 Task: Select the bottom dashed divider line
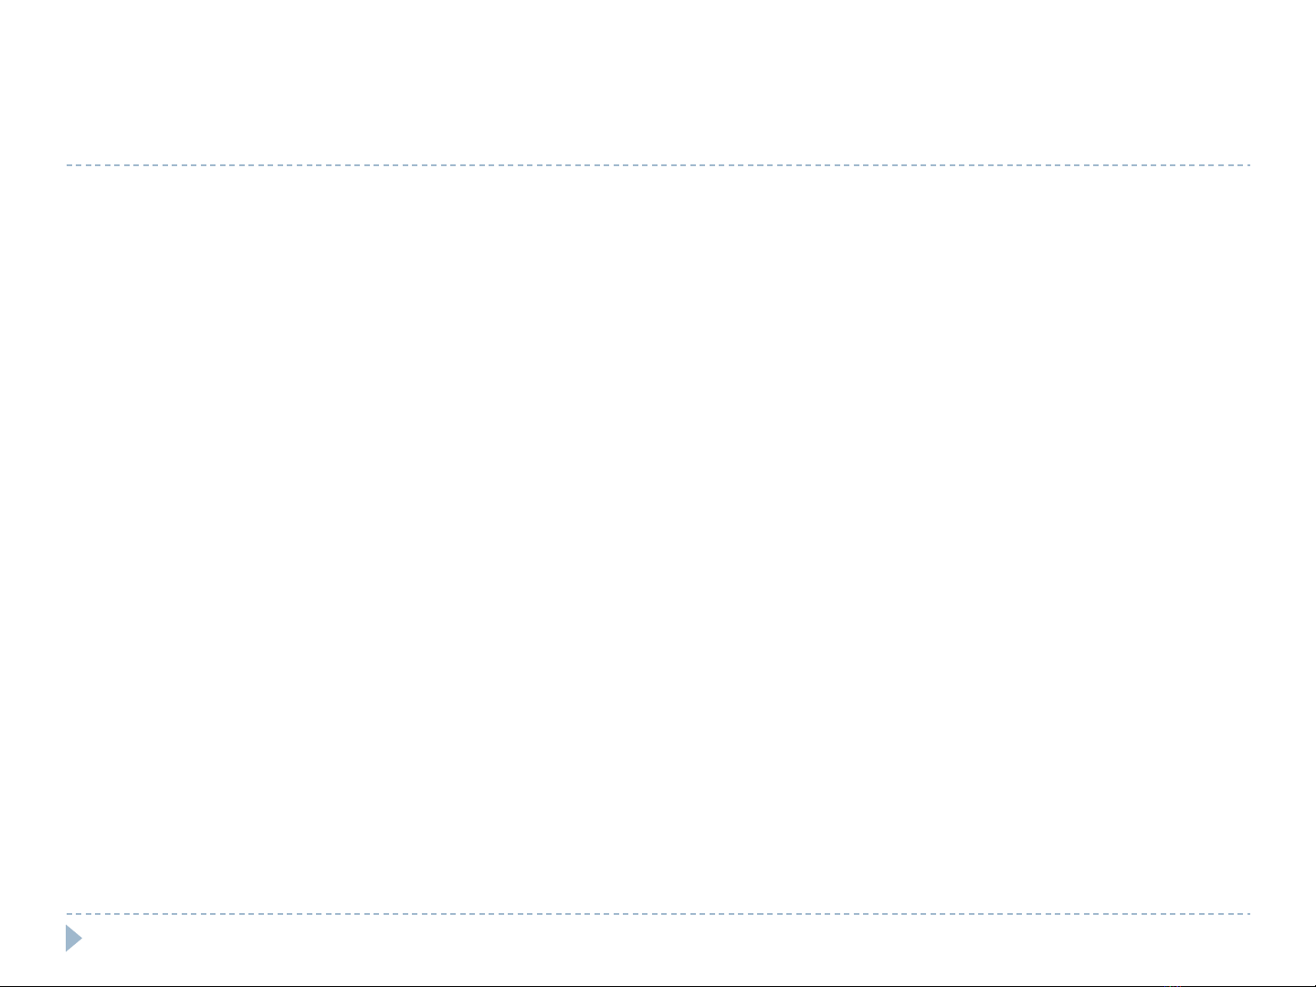point(658,913)
